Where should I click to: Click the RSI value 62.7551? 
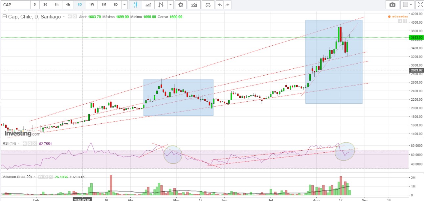pyautogui.click(x=45, y=144)
